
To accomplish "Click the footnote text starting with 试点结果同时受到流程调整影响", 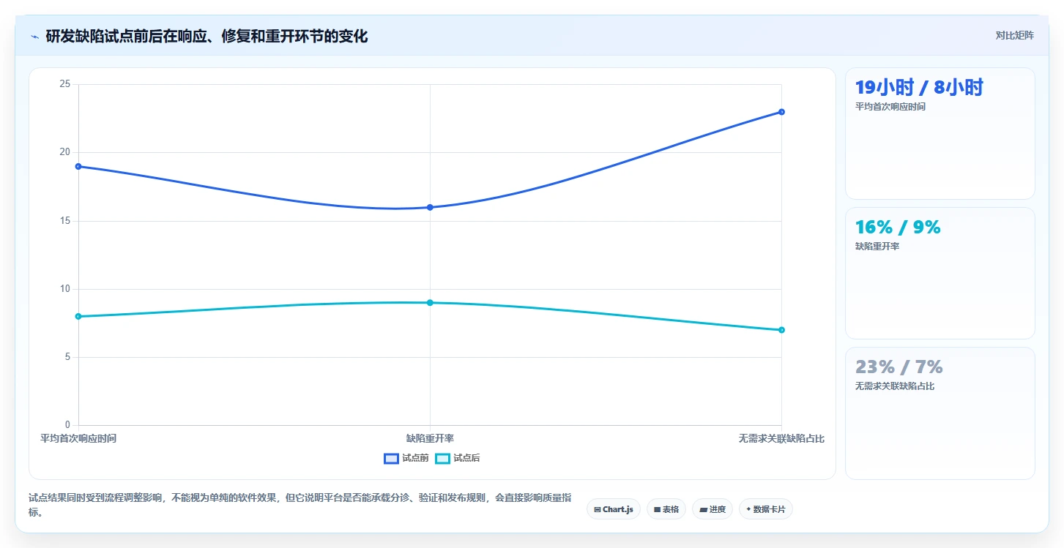I will [301, 505].
